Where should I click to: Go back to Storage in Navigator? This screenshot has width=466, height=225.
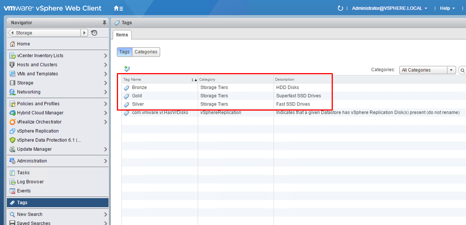[44, 33]
